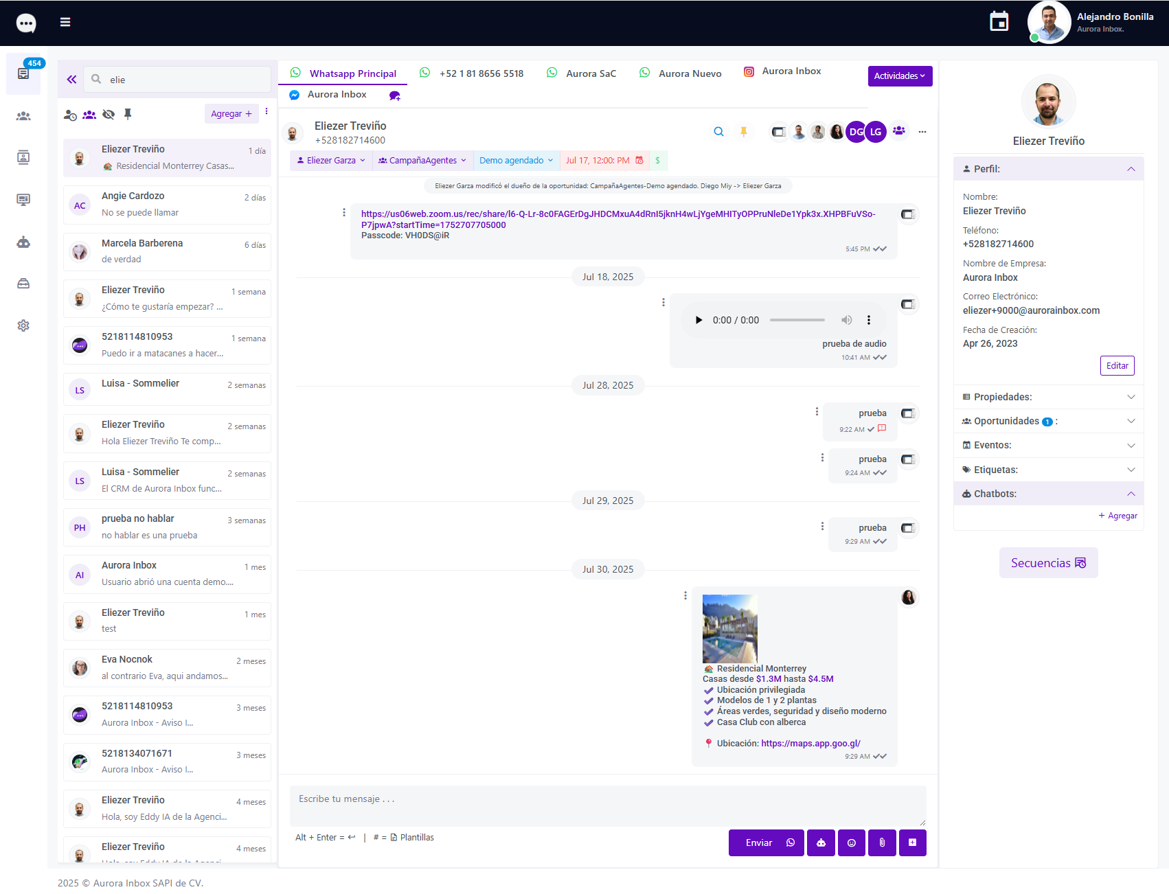This screenshot has width=1169, height=894.
Task: Expand the Eventos section
Action: coord(1048,445)
